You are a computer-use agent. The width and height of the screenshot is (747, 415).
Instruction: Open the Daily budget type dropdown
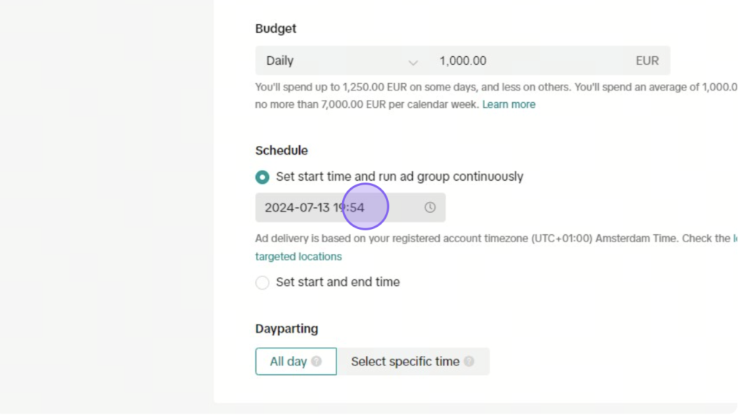pos(342,61)
